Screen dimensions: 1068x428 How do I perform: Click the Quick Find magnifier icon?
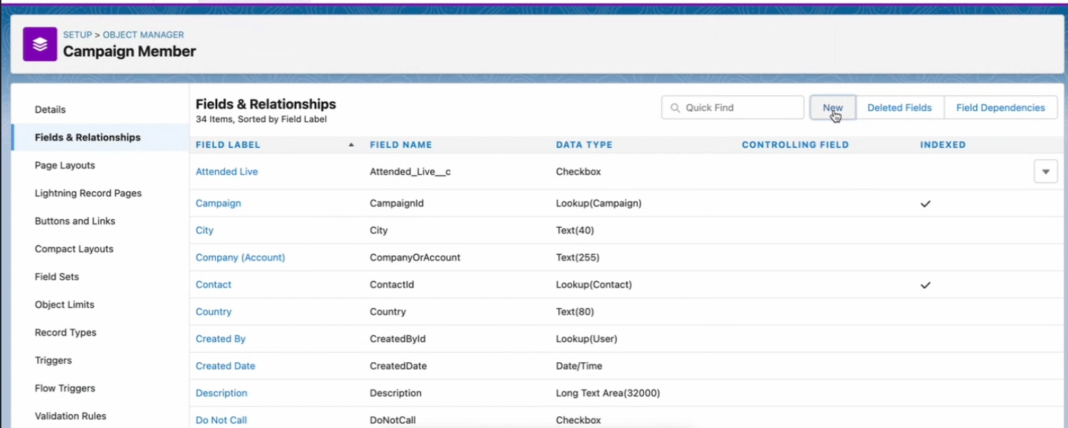(x=675, y=108)
